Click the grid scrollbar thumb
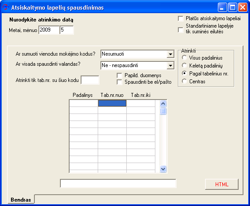This screenshot has width=250, height=206. pyautogui.click(x=163, y=111)
